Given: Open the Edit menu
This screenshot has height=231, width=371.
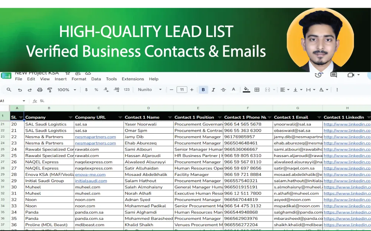Looking at the screenshot, I should click(31, 79).
